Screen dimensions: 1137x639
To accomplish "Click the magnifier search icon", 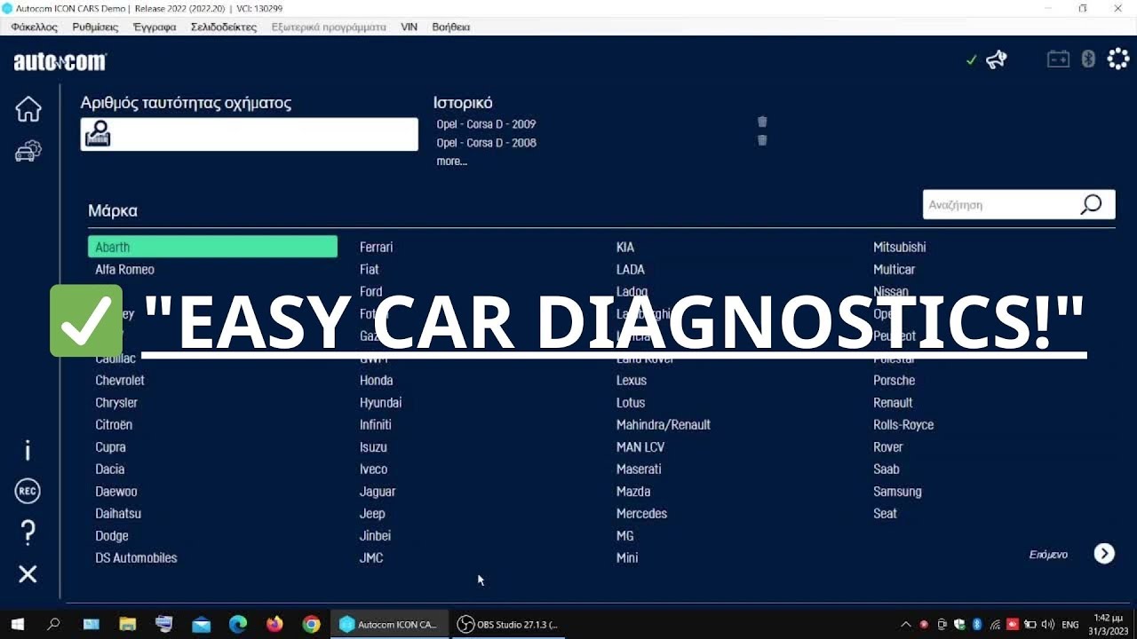I will (x=1091, y=204).
